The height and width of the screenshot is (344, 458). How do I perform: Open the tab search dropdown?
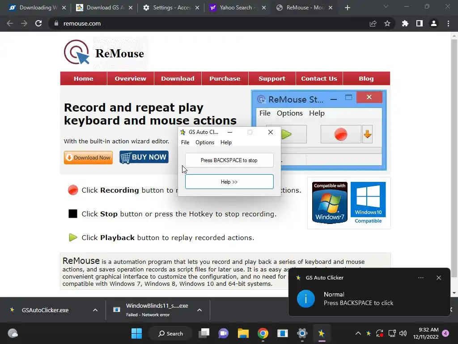point(386,6)
